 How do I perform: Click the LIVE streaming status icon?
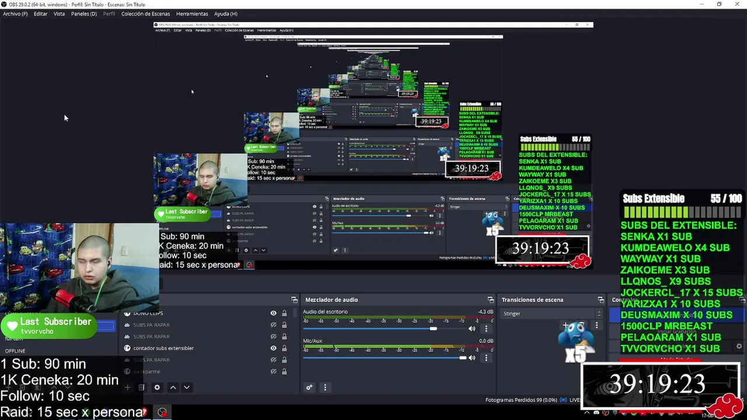coord(564,400)
